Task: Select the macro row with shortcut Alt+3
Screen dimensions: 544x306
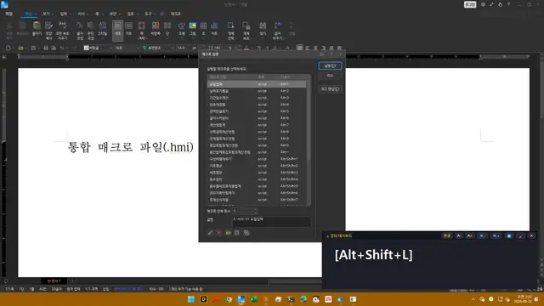Action: (x=257, y=98)
